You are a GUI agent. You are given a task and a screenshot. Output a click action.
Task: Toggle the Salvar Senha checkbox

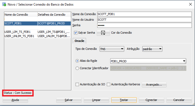point(76,33)
